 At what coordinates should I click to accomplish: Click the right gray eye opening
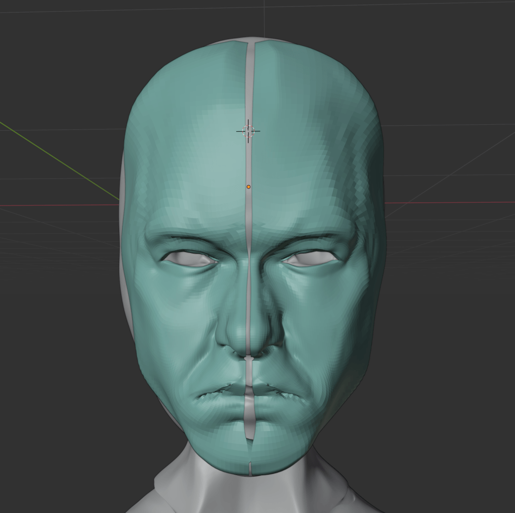(311, 258)
